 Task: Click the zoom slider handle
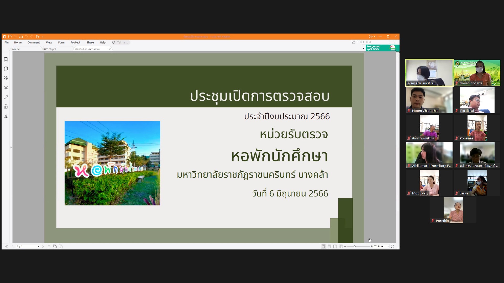coord(354,246)
